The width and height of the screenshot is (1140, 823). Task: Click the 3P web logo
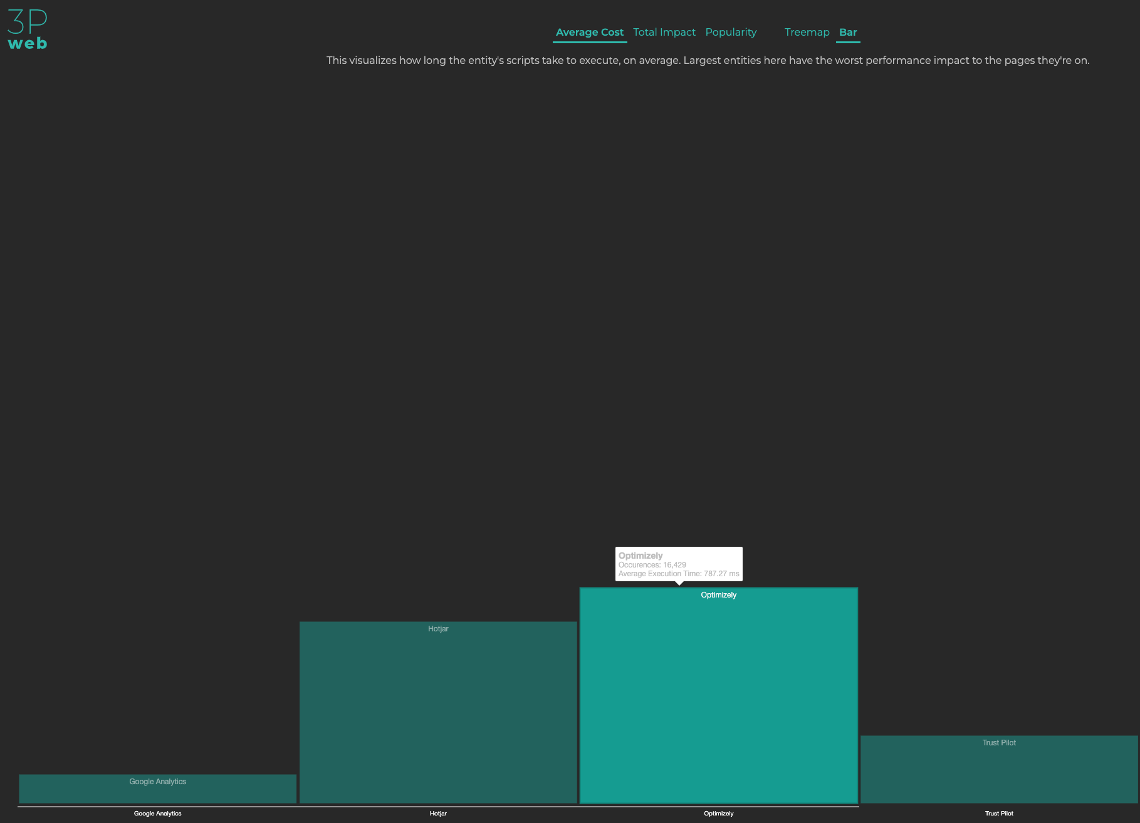tap(28, 29)
